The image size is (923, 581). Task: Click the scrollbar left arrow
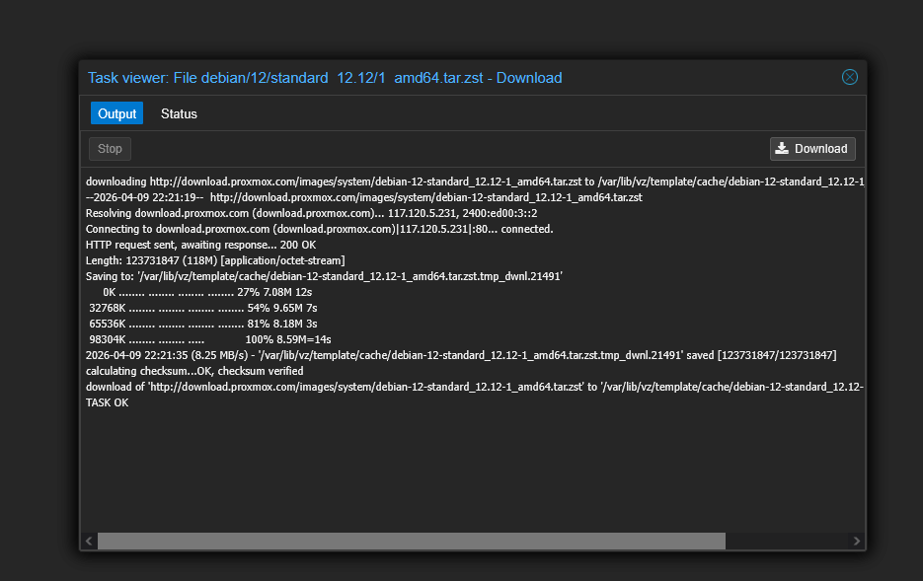tap(89, 541)
